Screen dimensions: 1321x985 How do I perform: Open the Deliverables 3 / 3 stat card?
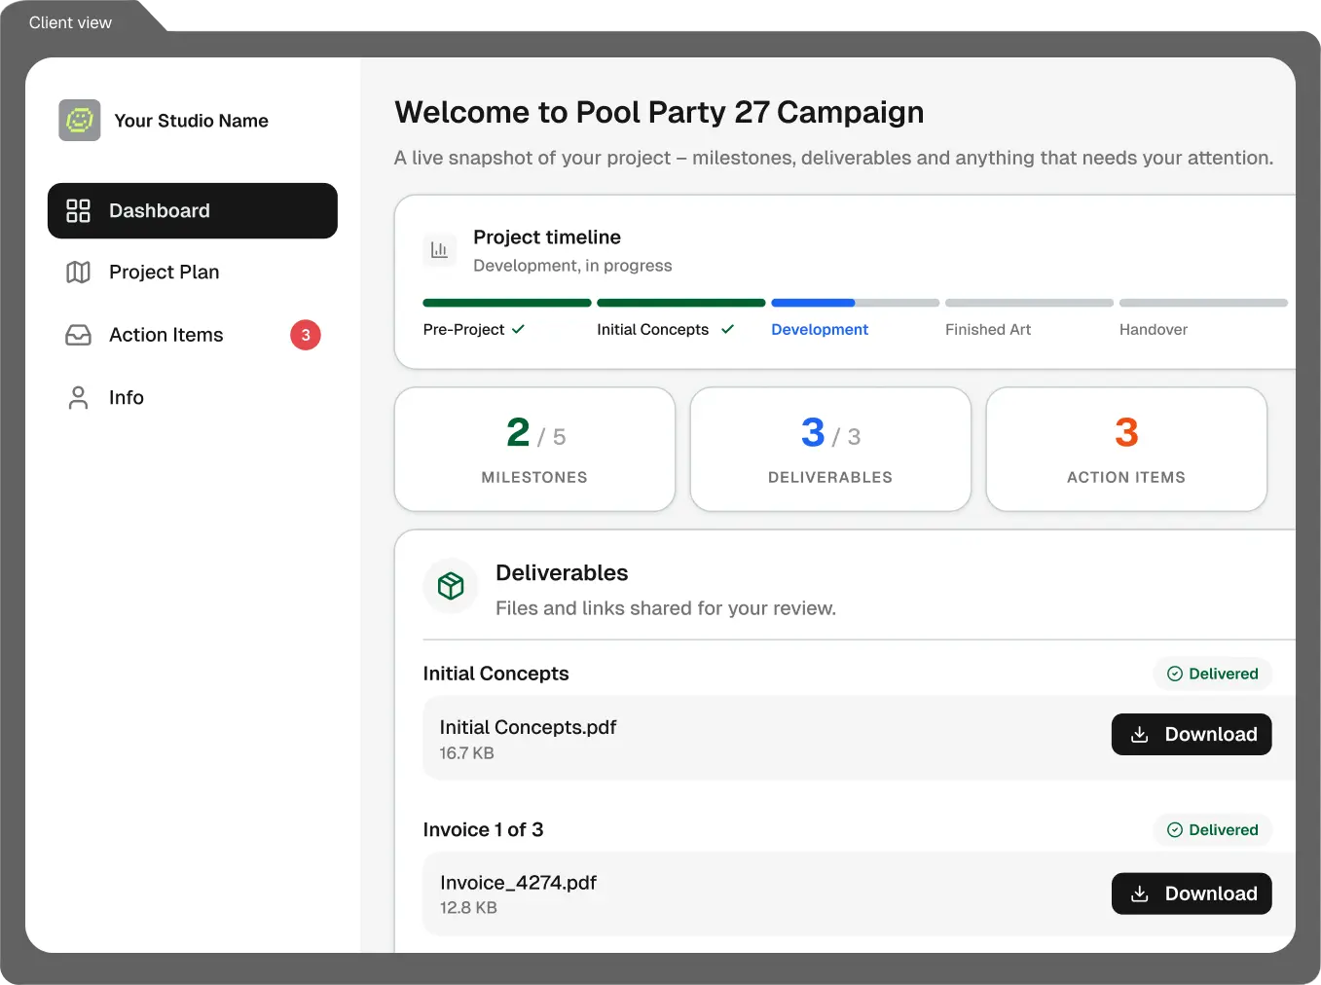pos(830,450)
